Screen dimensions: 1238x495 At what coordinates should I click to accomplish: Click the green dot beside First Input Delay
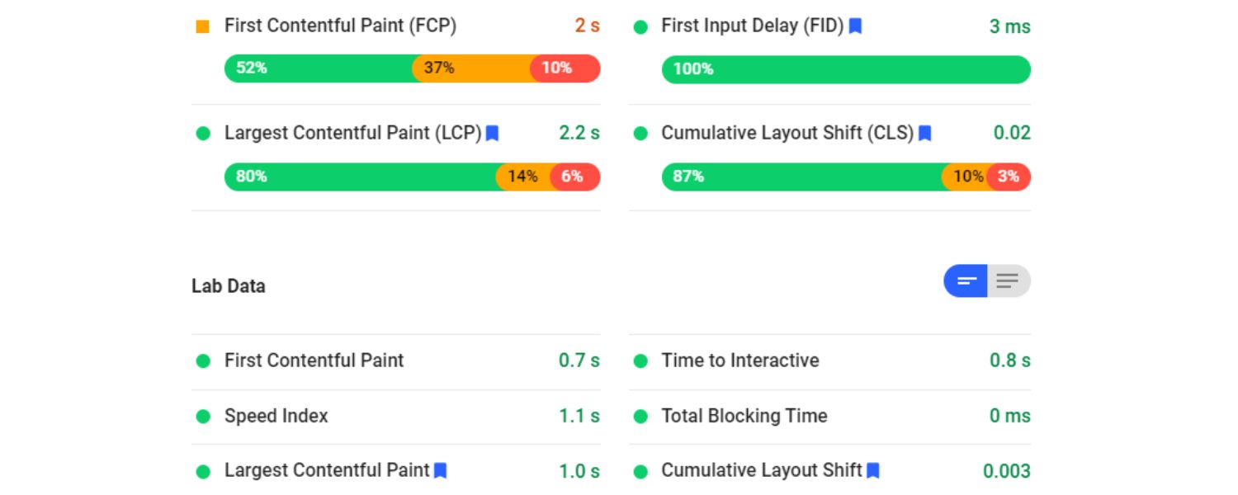coord(640,26)
